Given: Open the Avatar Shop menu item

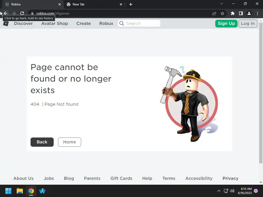Looking at the screenshot, I should coord(54,23).
